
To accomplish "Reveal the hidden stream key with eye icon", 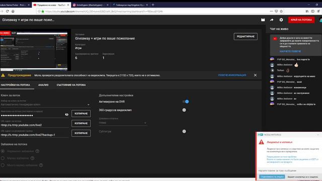I will (x=66, y=115).
